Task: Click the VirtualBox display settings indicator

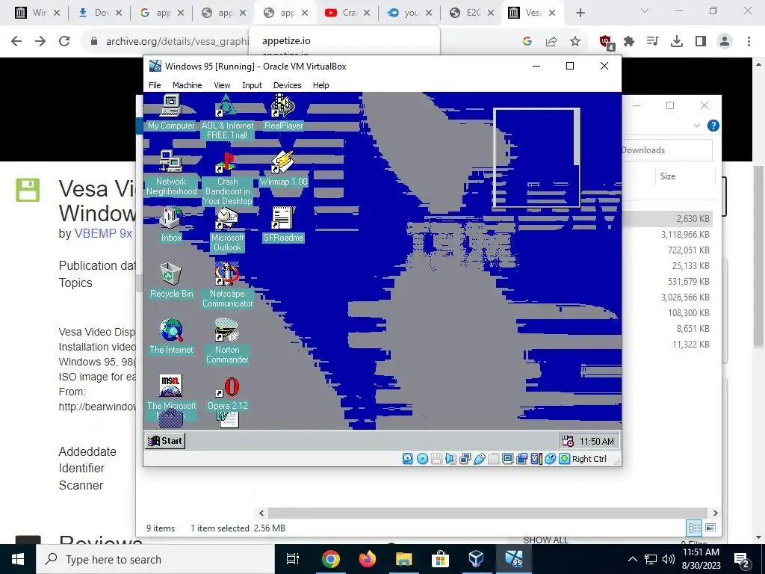Action: click(x=507, y=459)
